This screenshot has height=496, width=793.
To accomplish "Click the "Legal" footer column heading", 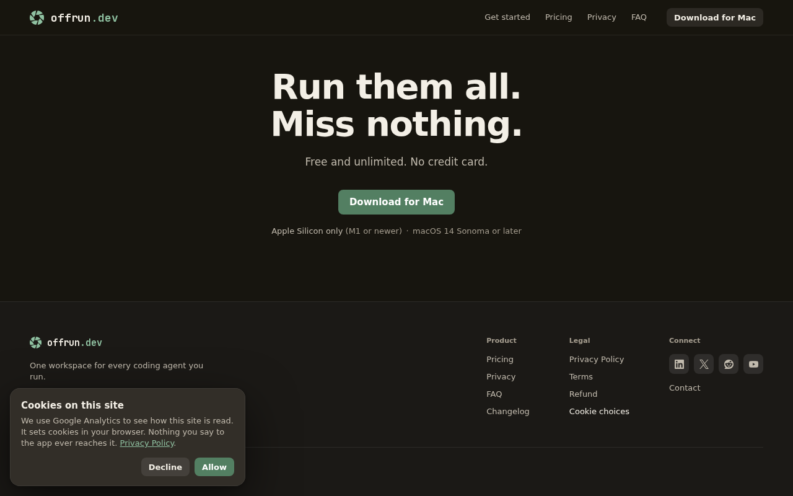I will 580,340.
